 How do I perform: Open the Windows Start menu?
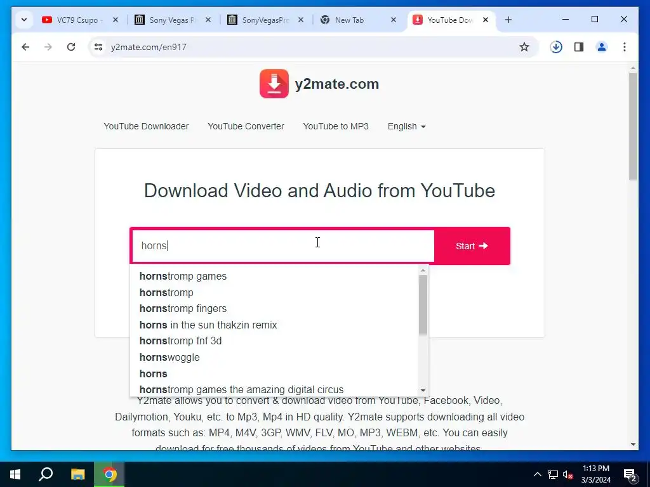click(x=15, y=474)
